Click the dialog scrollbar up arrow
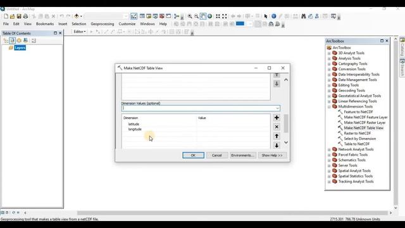Image resolution: width=405 pixels, height=228 pixels. point(286,80)
